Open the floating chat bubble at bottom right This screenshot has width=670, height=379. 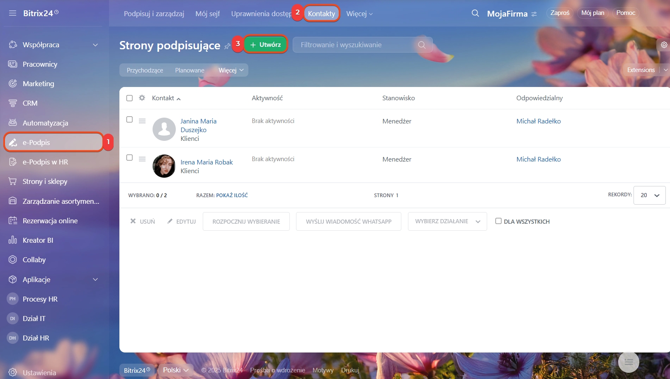click(x=628, y=362)
